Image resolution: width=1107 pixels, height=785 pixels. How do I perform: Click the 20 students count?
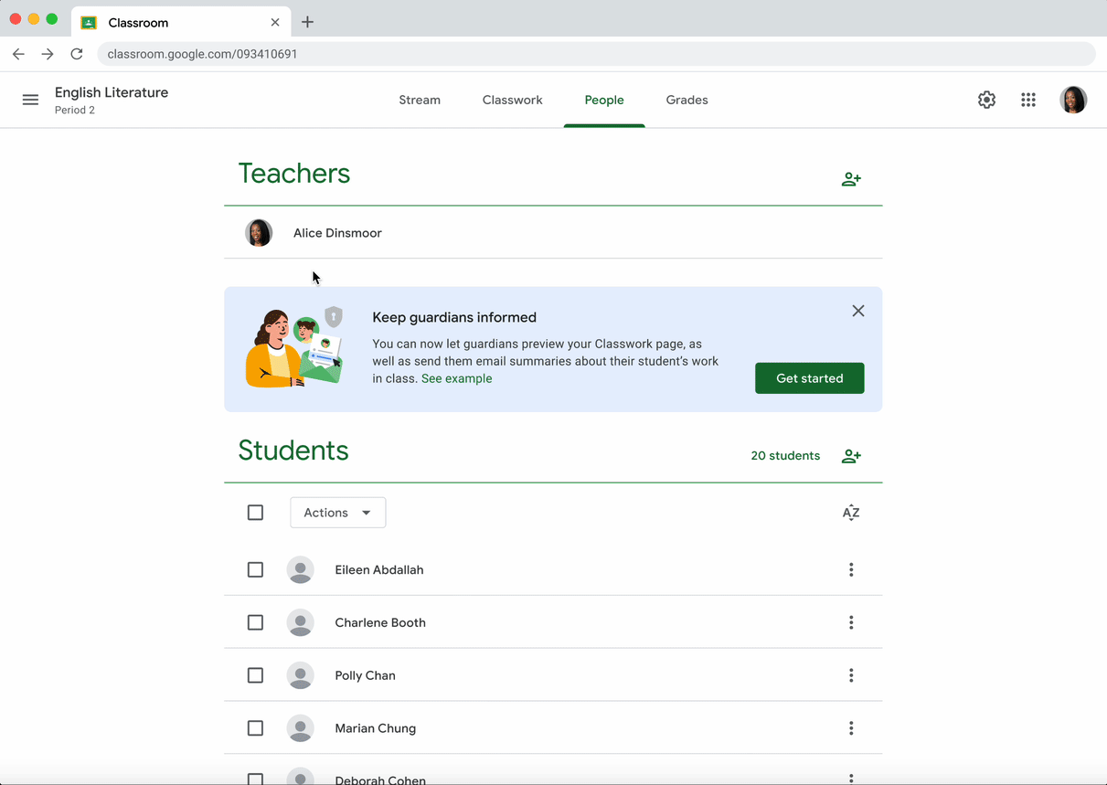tap(785, 456)
